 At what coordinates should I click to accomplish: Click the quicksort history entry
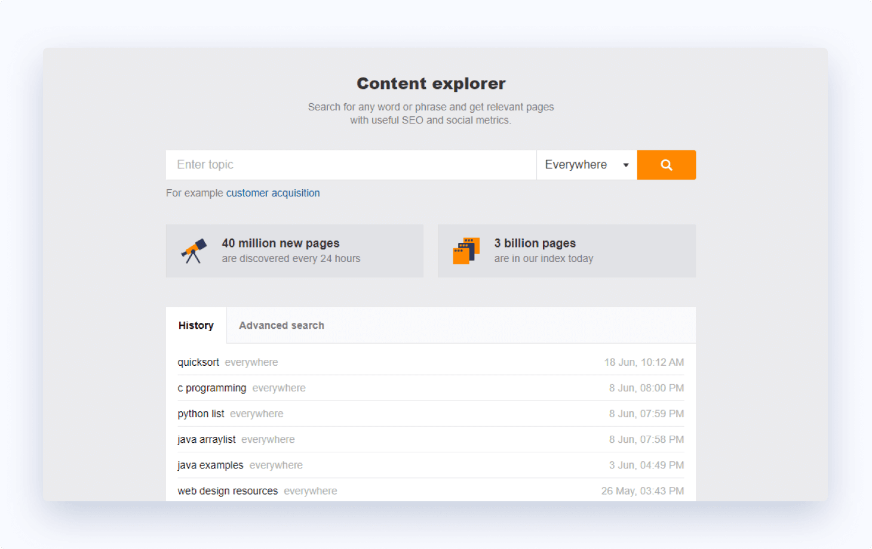pos(198,362)
